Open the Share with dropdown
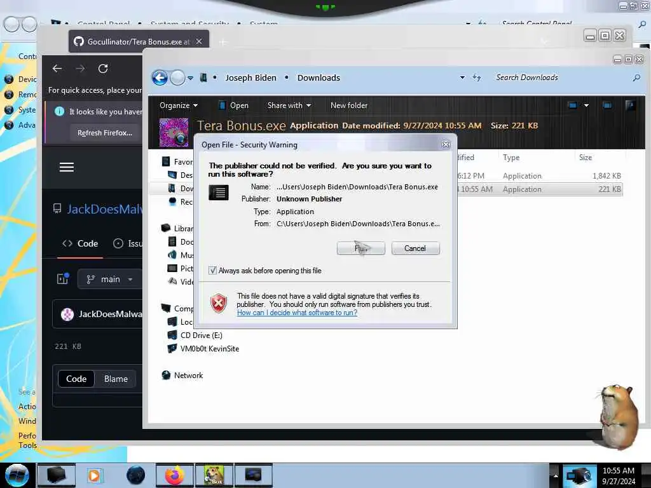Viewport: 651px width, 488px height. click(x=289, y=105)
